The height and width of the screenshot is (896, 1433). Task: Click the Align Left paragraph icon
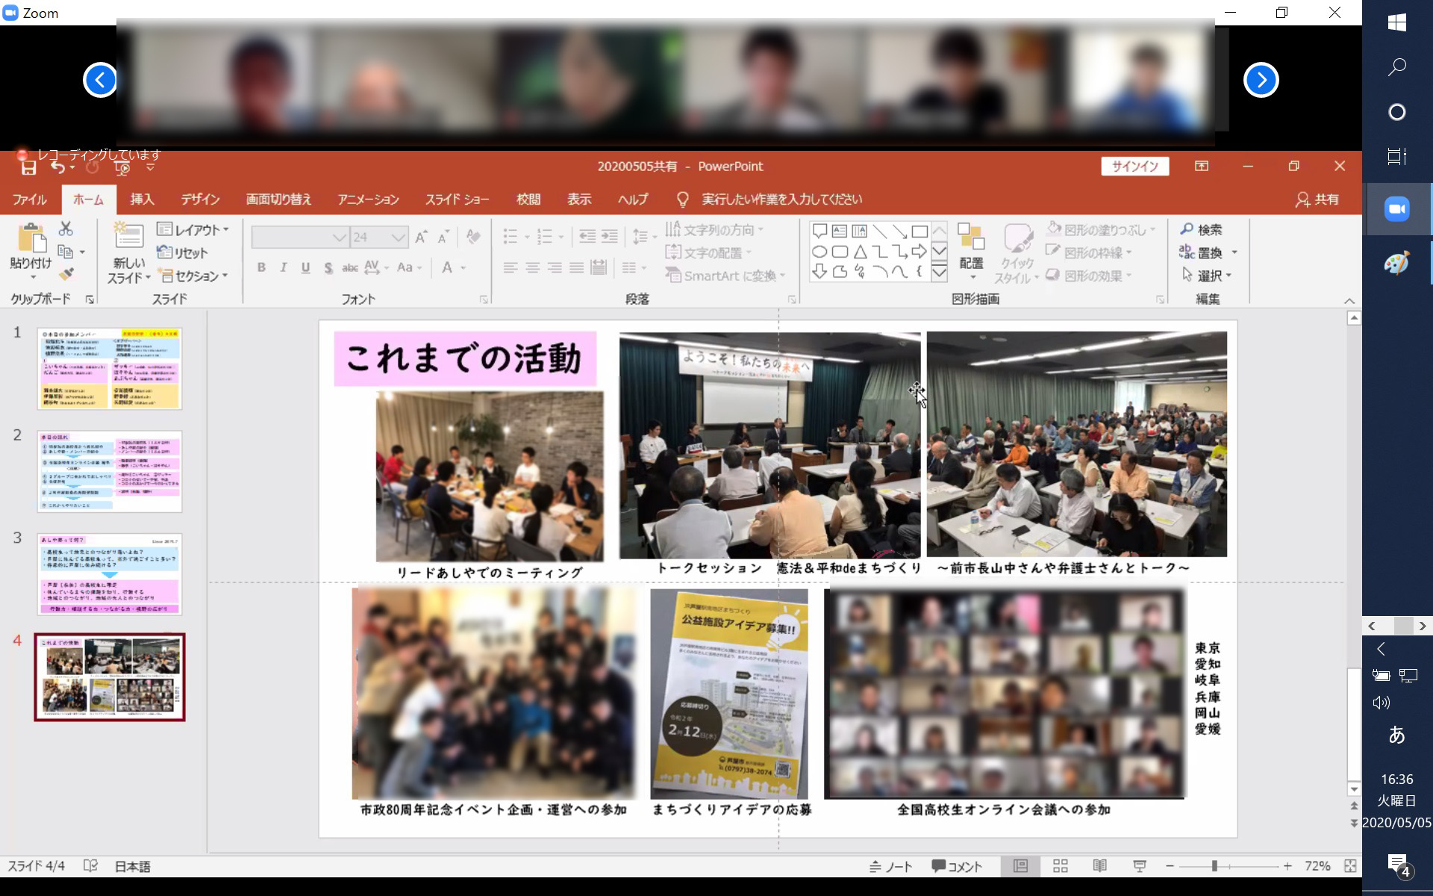(x=511, y=267)
